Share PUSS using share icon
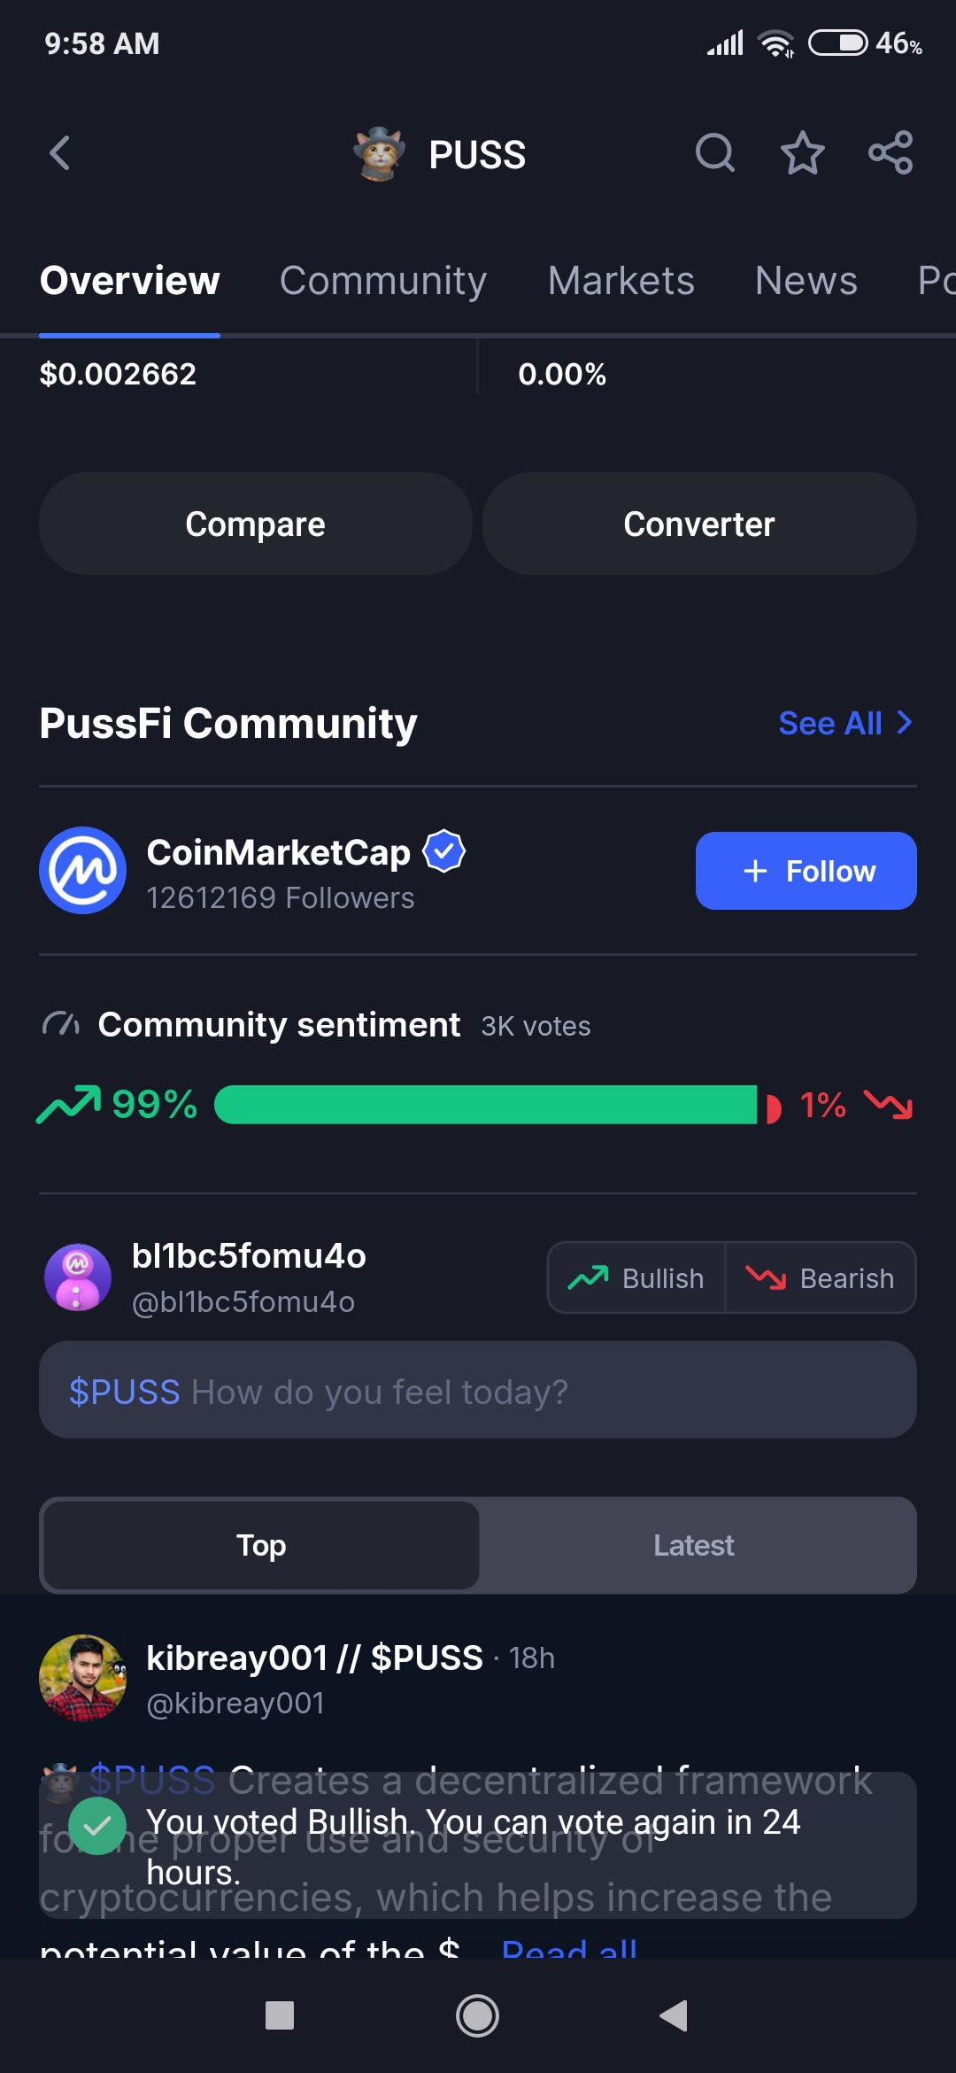 tap(890, 153)
